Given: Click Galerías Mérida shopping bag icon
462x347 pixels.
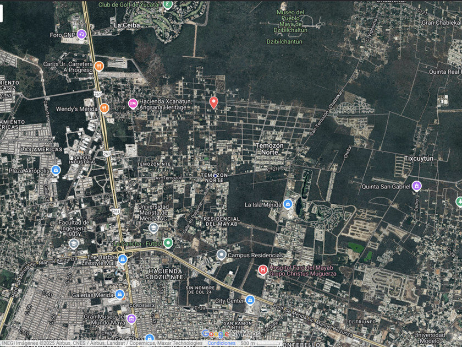Looking at the screenshot, I should [x=120, y=294].
